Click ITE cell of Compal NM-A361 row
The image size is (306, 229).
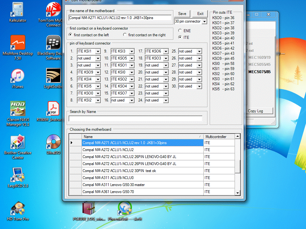pyautogui.click(x=219, y=192)
